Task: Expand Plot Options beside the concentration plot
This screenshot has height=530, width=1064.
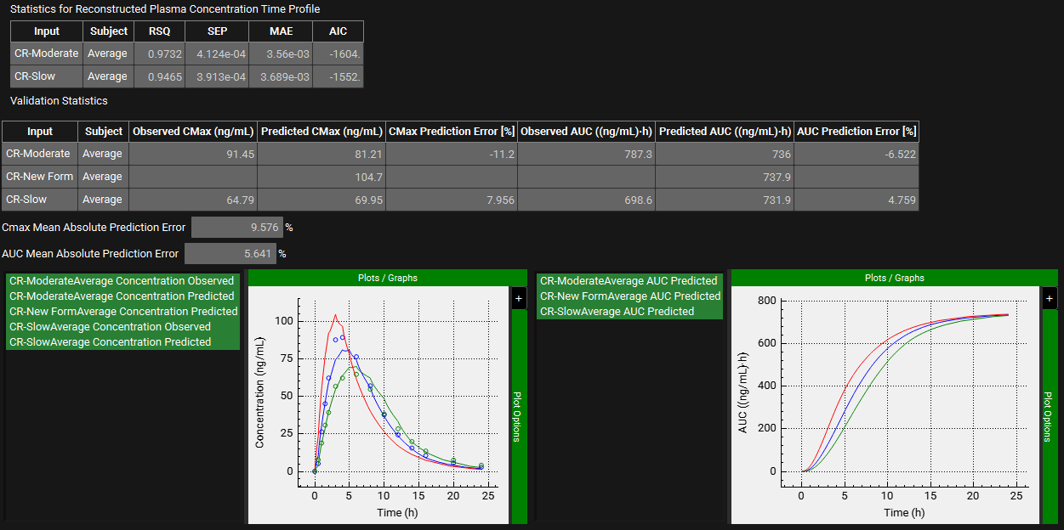Action: [x=519, y=416]
